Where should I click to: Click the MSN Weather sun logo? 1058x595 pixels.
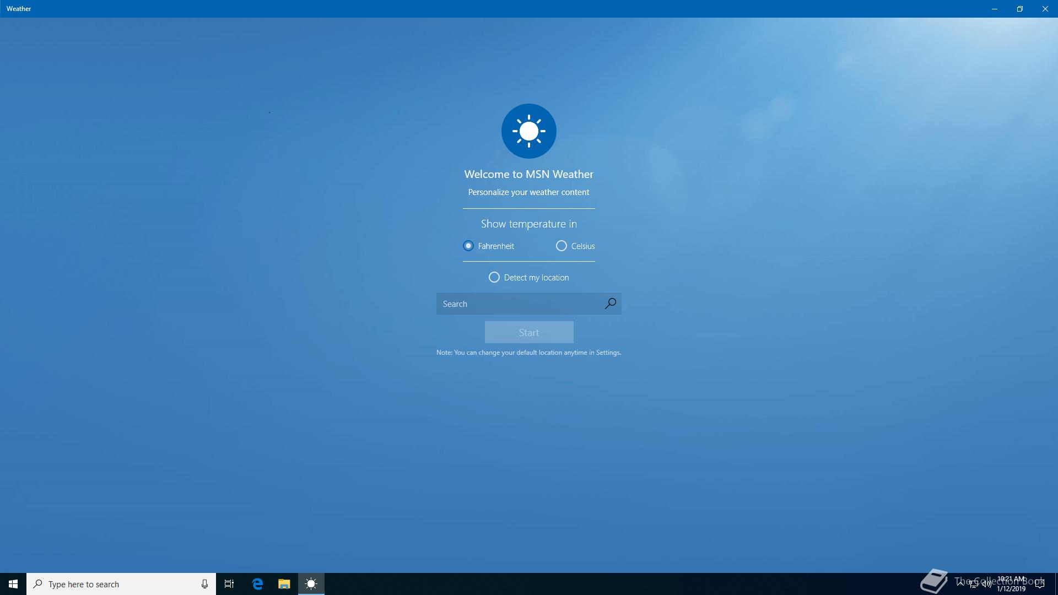(x=528, y=131)
